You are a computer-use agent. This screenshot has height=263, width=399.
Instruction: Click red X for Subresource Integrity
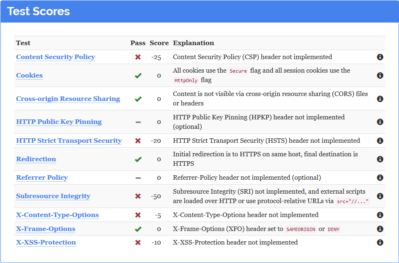[138, 196]
